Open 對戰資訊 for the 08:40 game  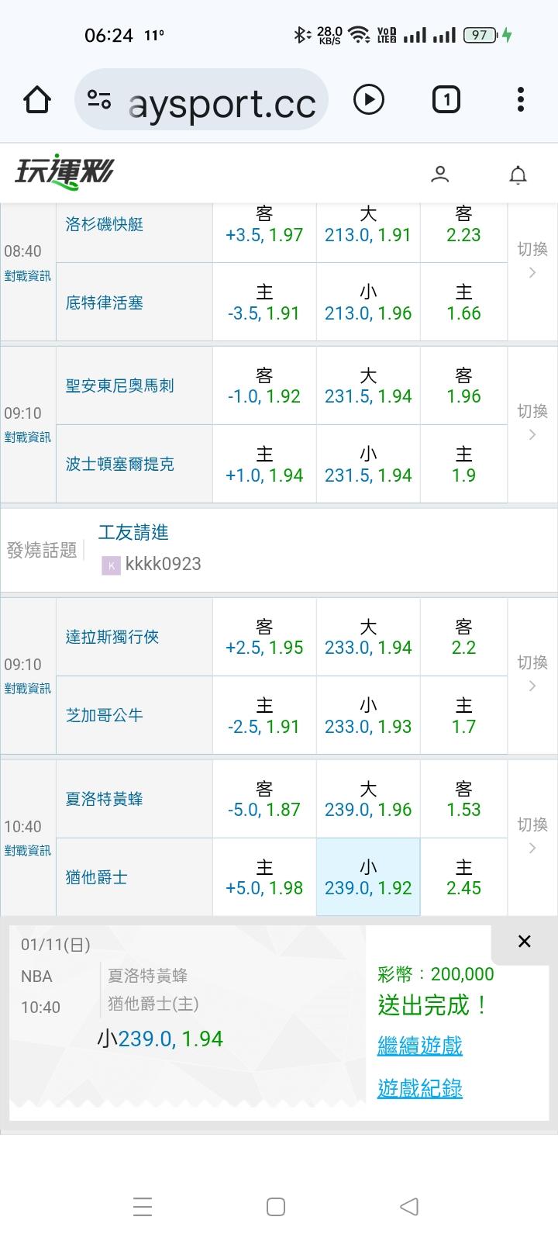click(x=28, y=276)
